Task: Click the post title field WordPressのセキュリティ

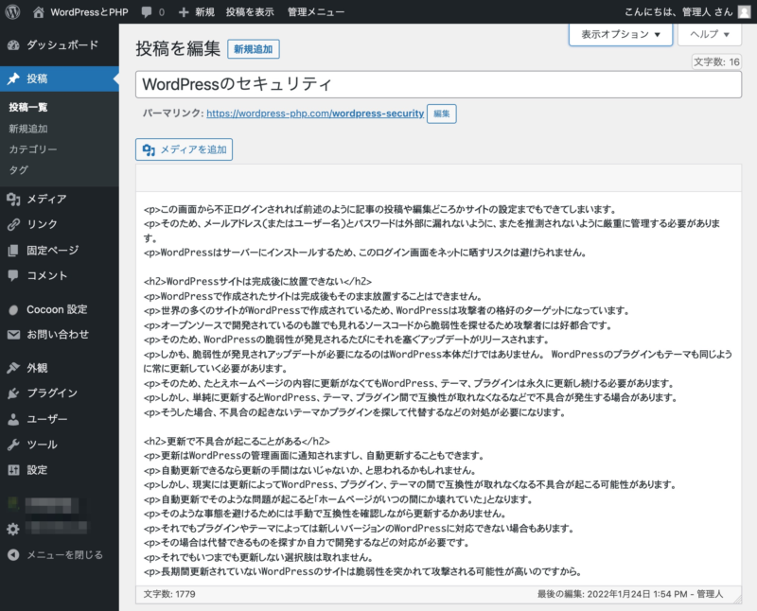Action: click(x=438, y=84)
